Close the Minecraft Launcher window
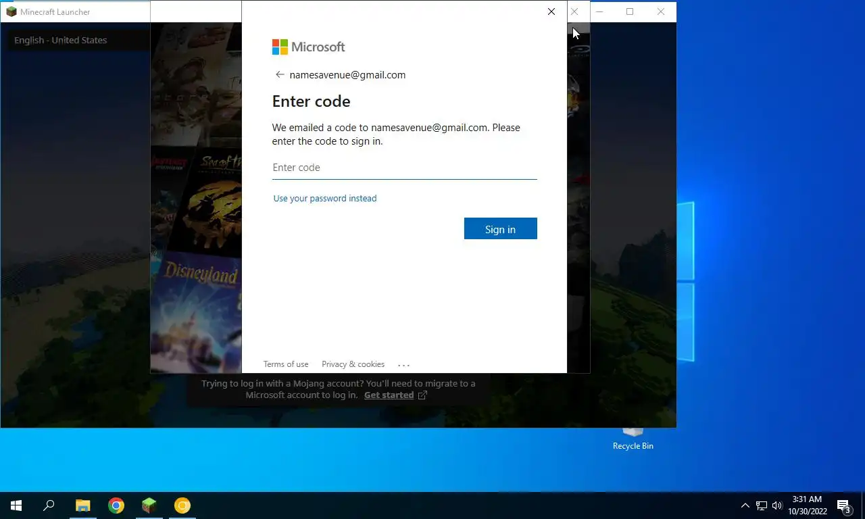Viewport: 865px width, 519px height. coord(661,11)
